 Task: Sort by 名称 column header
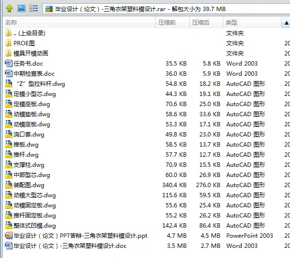(x=79, y=22)
